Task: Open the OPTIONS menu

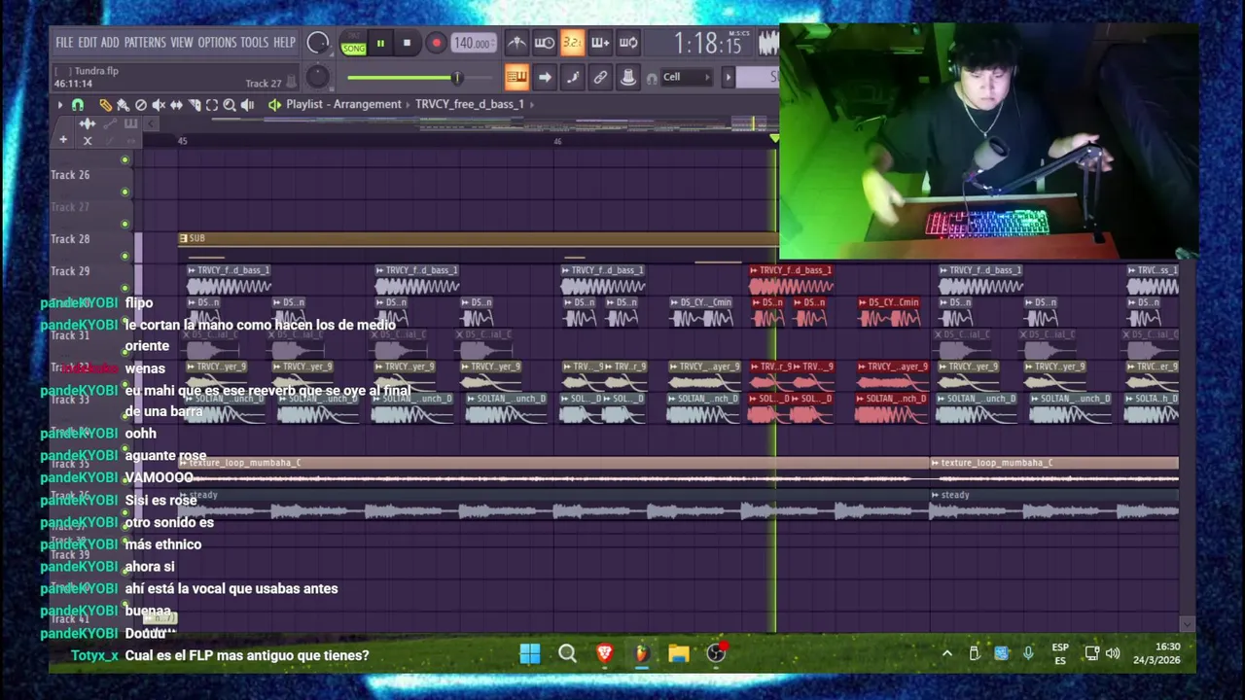Action: point(217,43)
